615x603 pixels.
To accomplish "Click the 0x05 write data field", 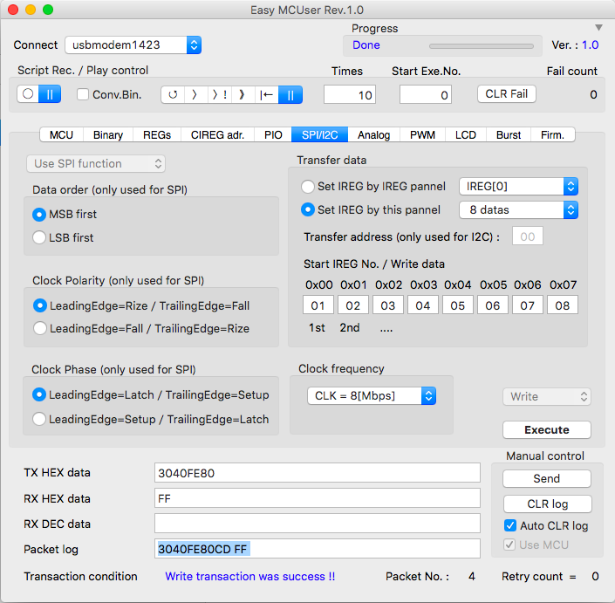I will (x=493, y=305).
